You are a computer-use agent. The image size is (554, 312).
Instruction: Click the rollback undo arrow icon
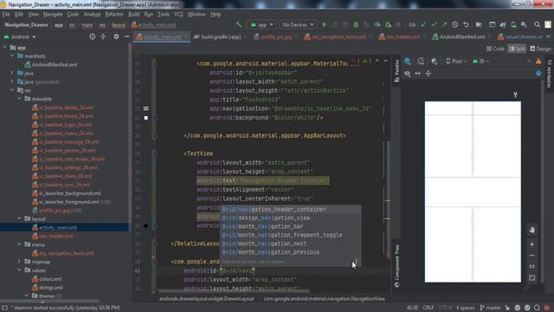[x=466, y=25]
